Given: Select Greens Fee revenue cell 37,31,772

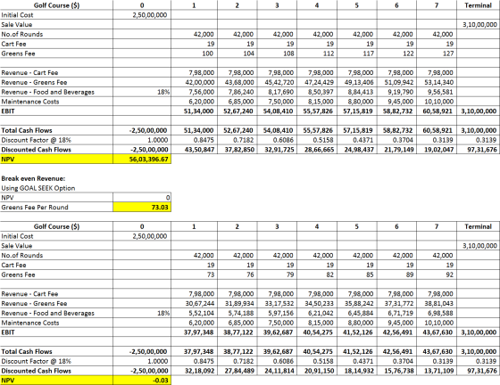Looking at the screenshot, I should coord(396,304).
